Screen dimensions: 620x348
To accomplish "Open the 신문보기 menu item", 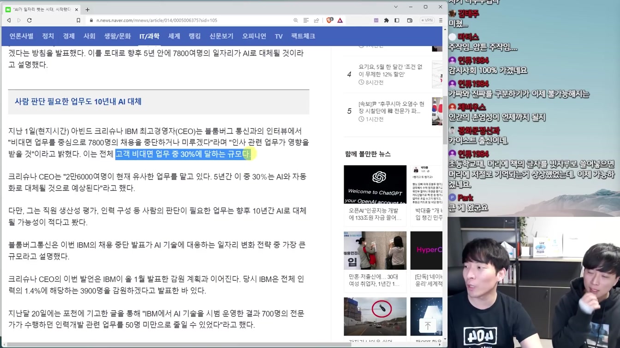I will pos(221,36).
